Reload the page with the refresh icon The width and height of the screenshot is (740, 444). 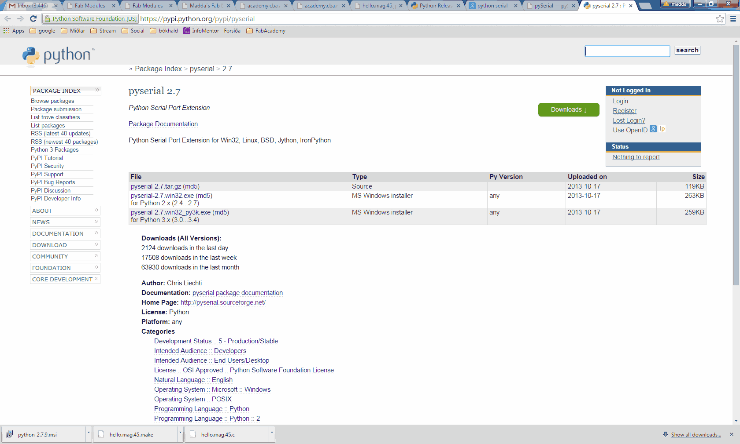point(33,18)
